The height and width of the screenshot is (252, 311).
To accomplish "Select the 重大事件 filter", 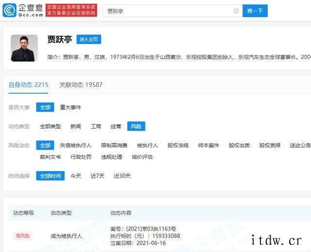I will [x=70, y=107].
